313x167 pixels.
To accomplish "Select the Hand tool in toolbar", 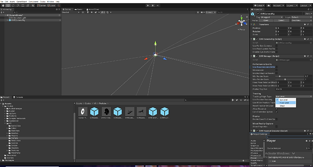I will tap(3, 6).
